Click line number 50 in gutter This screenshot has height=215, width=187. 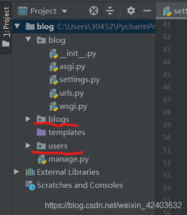[x=167, y=137]
